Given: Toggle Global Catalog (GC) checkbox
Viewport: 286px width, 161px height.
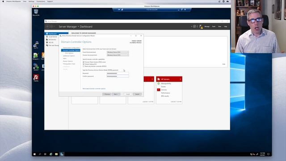Looking at the screenshot, I should coord(84,64).
